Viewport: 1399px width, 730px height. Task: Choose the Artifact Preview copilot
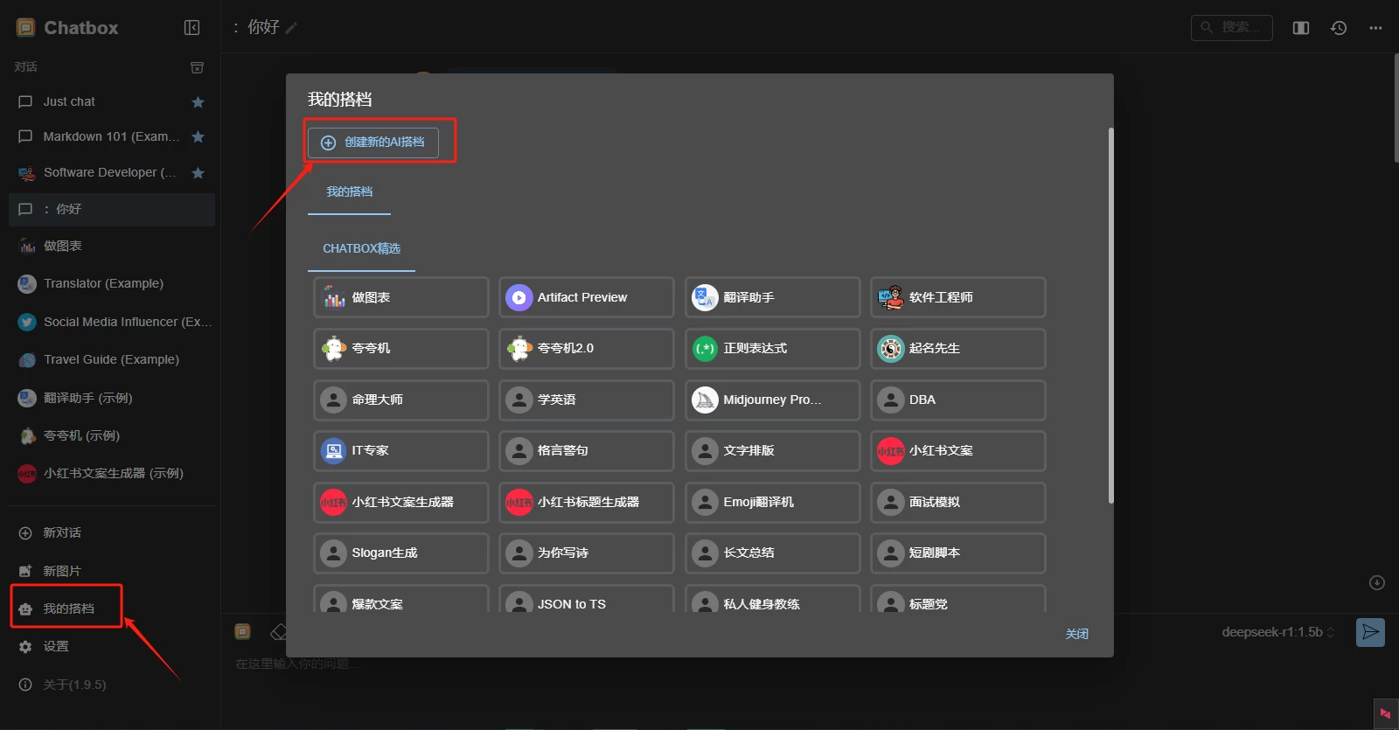point(586,298)
